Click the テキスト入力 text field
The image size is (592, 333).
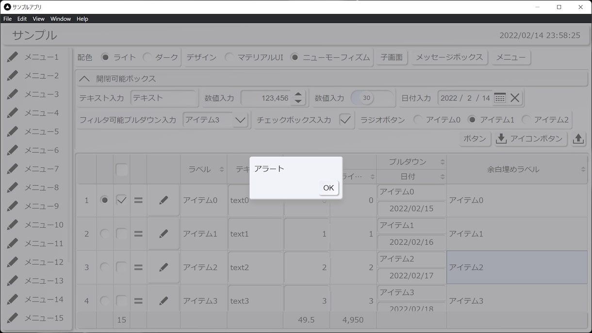point(164,98)
